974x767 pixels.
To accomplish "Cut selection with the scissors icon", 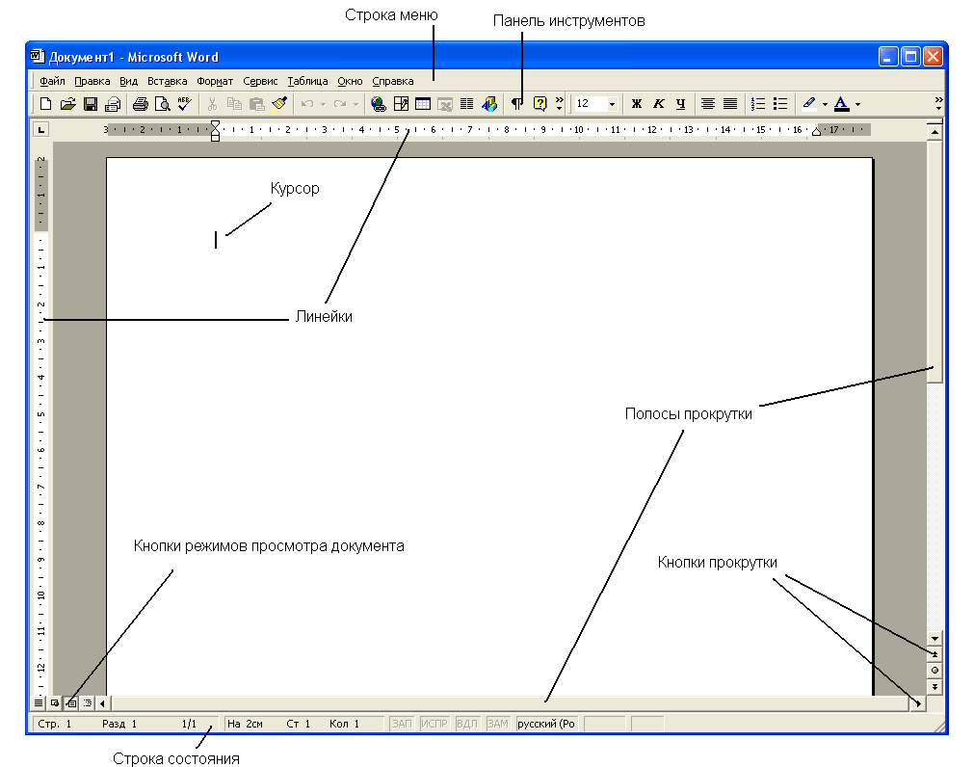I will [212, 104].
